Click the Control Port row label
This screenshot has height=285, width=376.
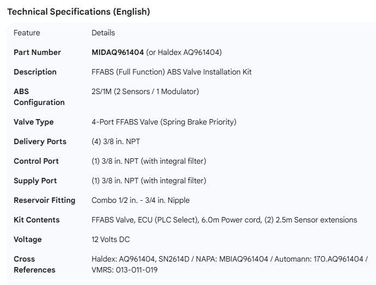click(36, 161)
